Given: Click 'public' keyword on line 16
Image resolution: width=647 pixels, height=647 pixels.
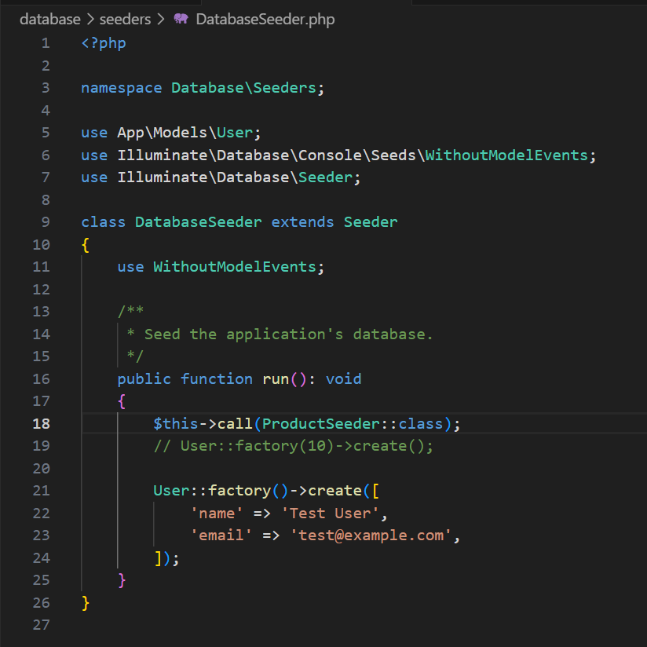Looking at the screenshot, I should tap(144, 378).
